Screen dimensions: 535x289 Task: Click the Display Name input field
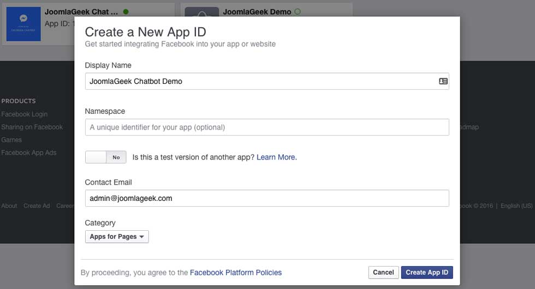tap(267, 81)
